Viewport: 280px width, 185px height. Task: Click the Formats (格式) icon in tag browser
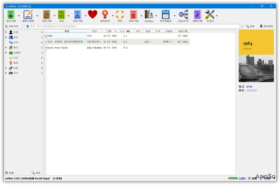point(11,48)
